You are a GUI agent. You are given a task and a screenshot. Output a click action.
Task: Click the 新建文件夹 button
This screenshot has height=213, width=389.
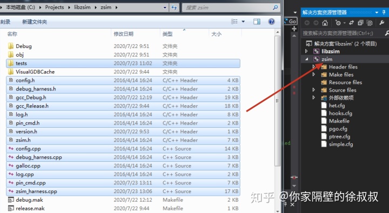(35, 22)
